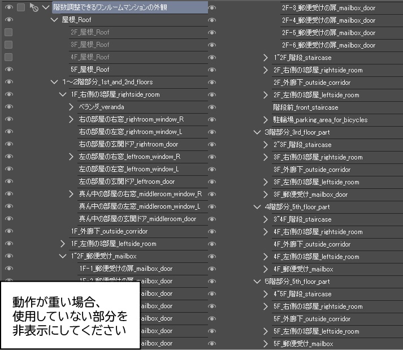
Task: Toggle eye icon for 階段前_front_staircase
Action: [x=212, y=107]
